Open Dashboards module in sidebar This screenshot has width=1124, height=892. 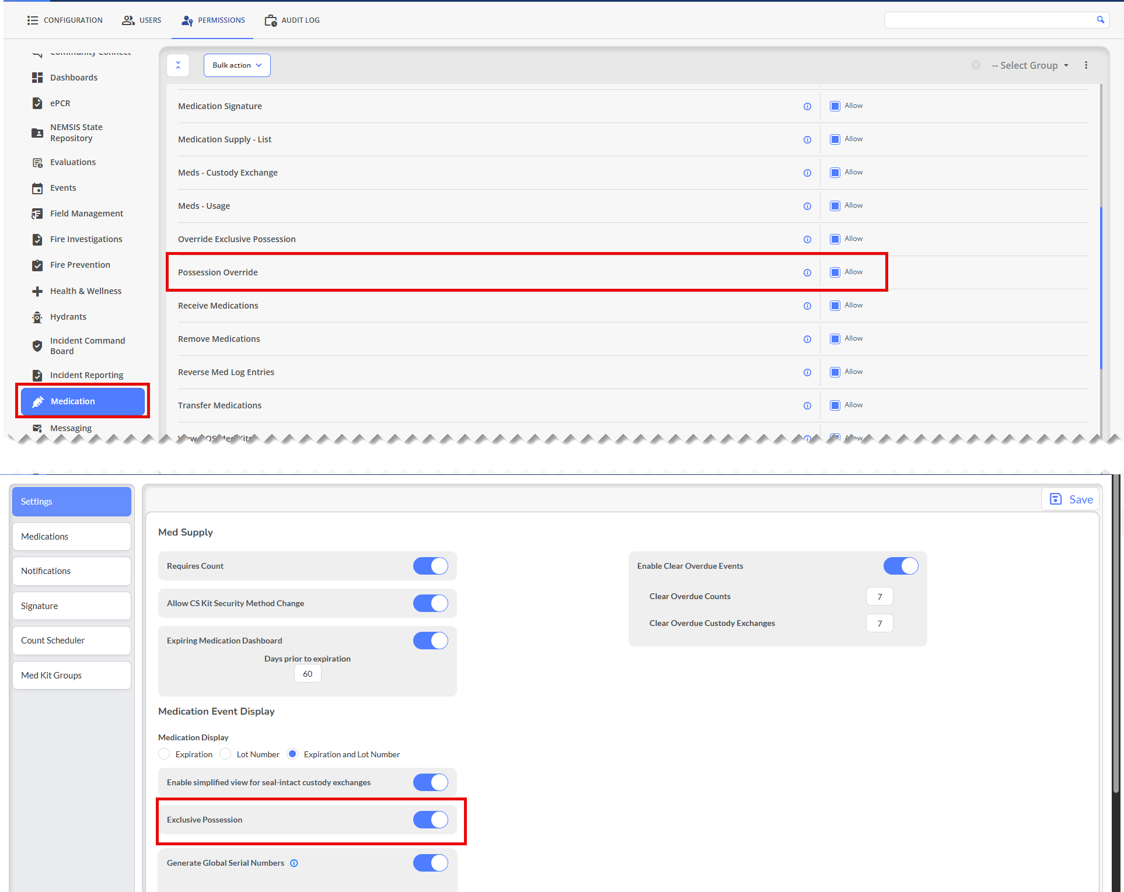74,78
